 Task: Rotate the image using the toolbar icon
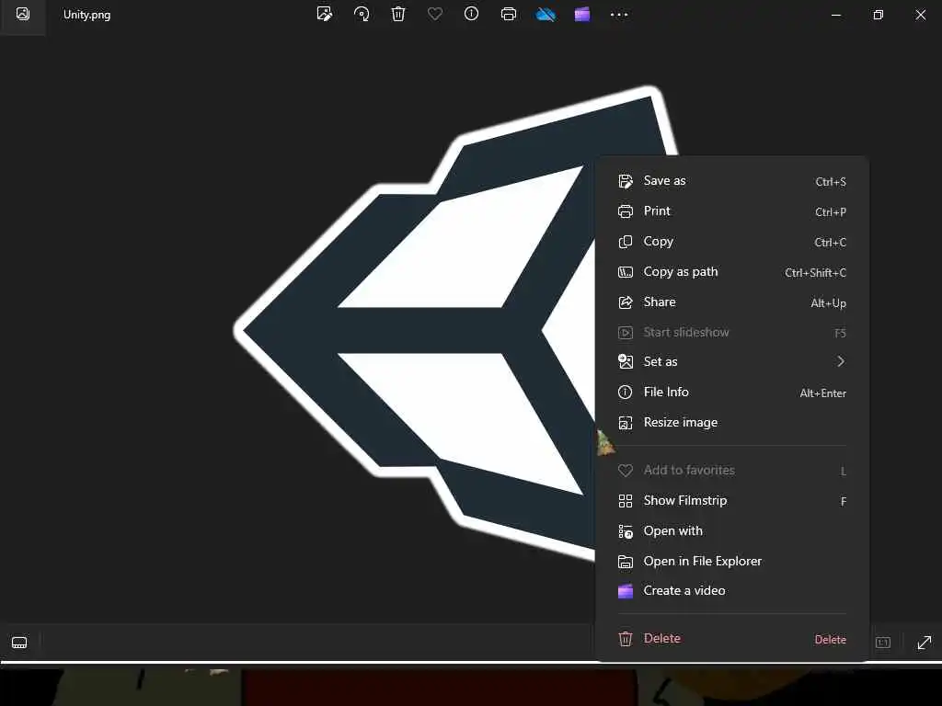pos(362,14)
